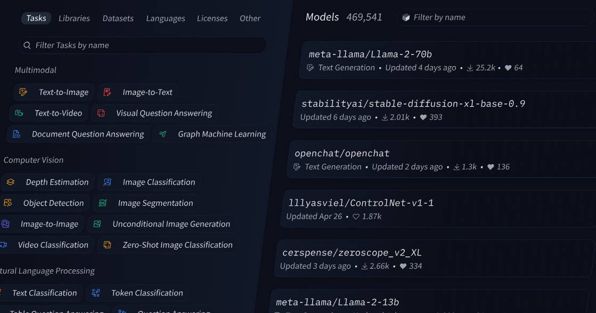The height and width of the screenshot is (313, 596).
Task: Click the cube icon in model filter
Action: pyautogui.click(x=406, y=18)
